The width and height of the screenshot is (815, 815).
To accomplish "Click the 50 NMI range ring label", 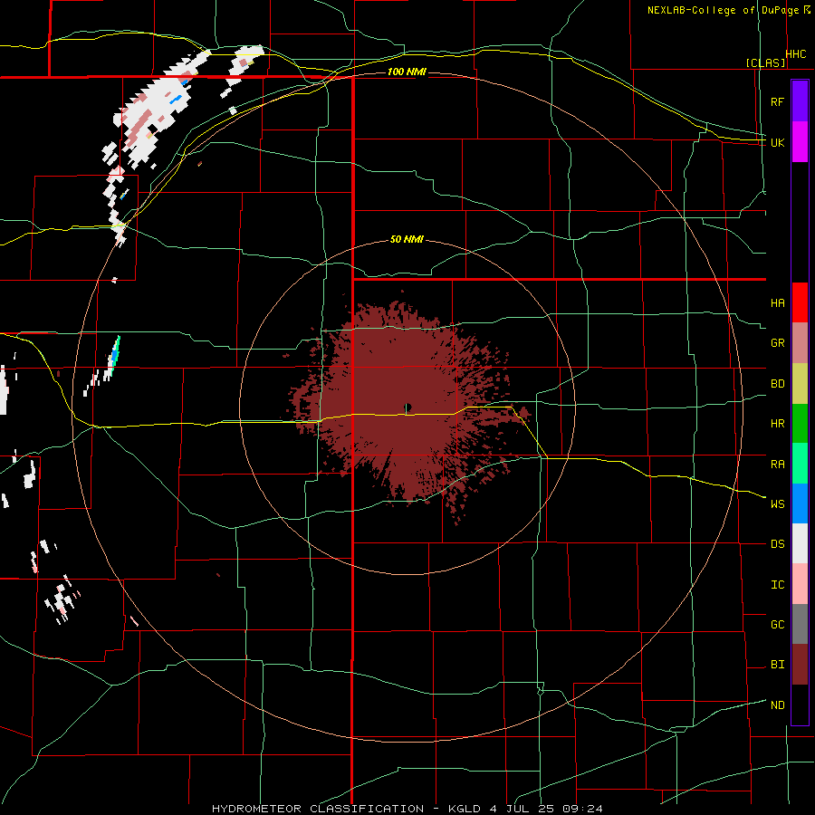I will 407,239.
